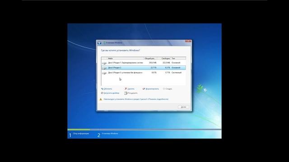Click the Системный type cell of Раздел 3
Screen dimensions: 289x162
click(177, 73)
